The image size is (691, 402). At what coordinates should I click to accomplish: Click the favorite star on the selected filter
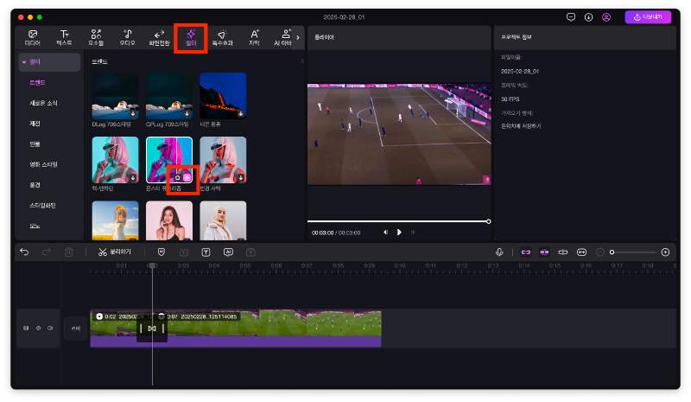[177, 177]
